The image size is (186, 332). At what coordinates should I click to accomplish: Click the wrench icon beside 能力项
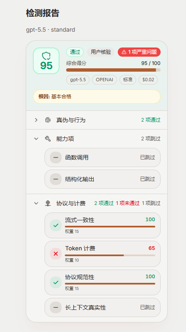(48, 139)
